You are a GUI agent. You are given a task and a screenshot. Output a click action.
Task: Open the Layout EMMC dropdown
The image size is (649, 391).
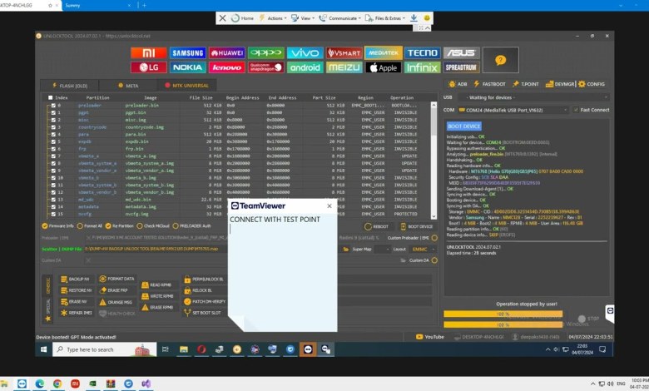(x=422, y=249)
